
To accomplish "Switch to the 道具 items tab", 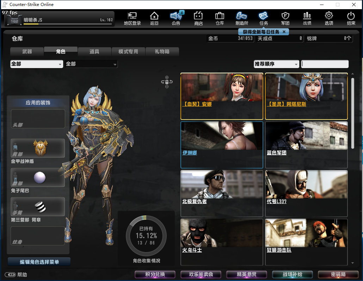I will (x=94, y=51).
